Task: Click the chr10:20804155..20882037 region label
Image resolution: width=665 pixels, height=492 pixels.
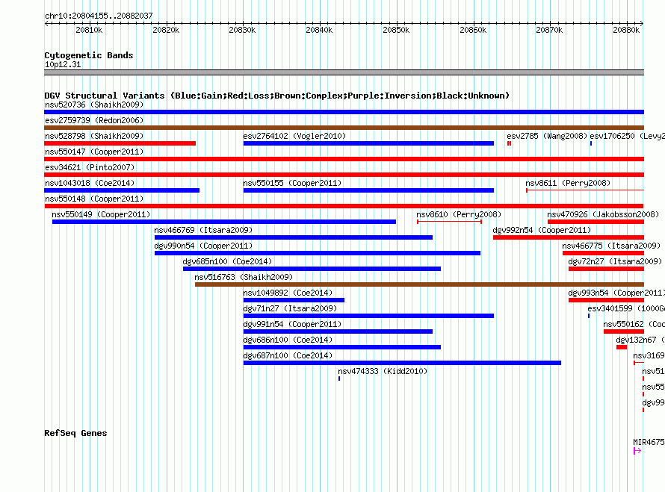Action: [99, 16]
